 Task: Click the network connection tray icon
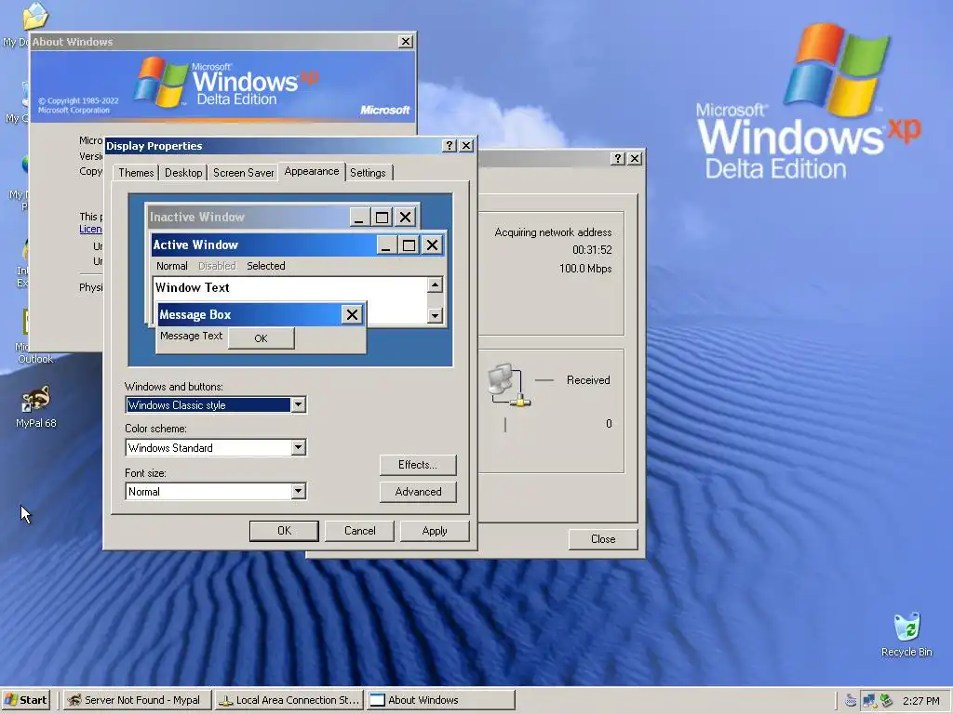pyautogui.click(x=869, y=701)
